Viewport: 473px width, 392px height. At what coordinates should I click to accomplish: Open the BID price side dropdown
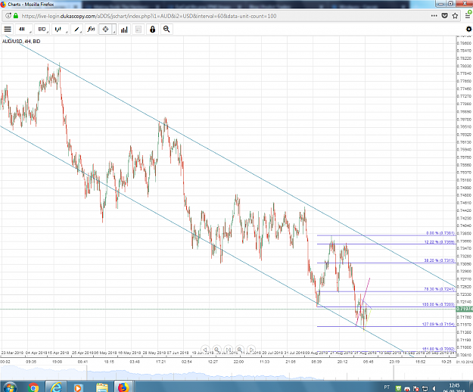[x=42, y=30]
